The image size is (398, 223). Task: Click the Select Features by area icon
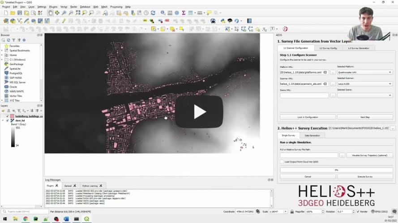153,29
